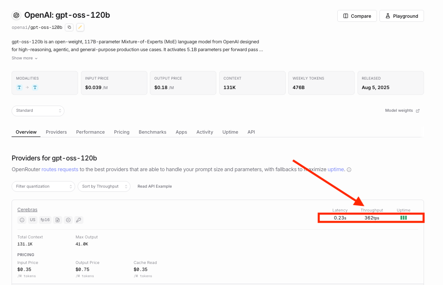Open the Sort by Throughput dropdown
Screen dimensions: 443x285
click(104, 186)
